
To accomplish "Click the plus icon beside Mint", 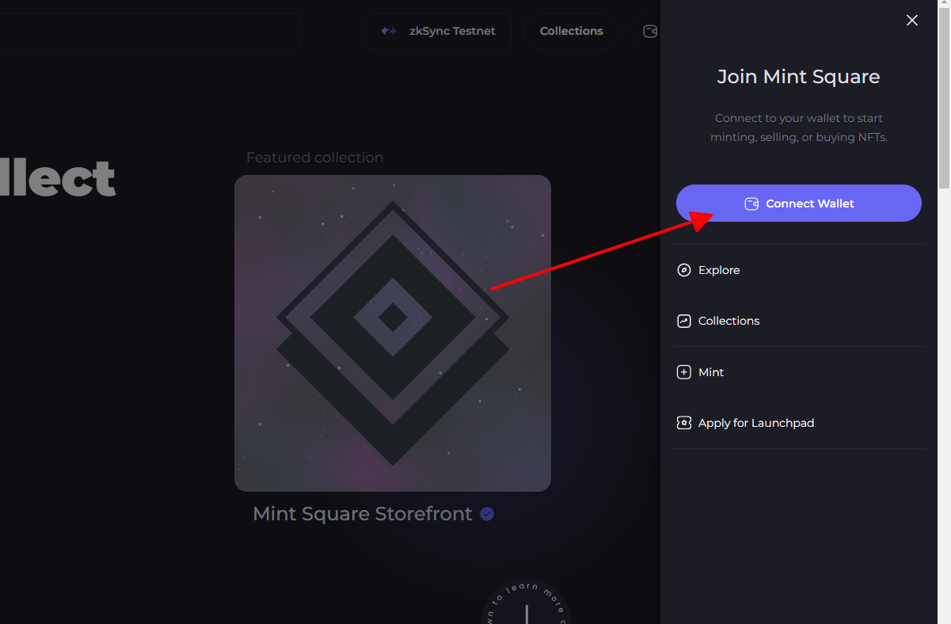I will pyautogui.click(x=684, y=372).
